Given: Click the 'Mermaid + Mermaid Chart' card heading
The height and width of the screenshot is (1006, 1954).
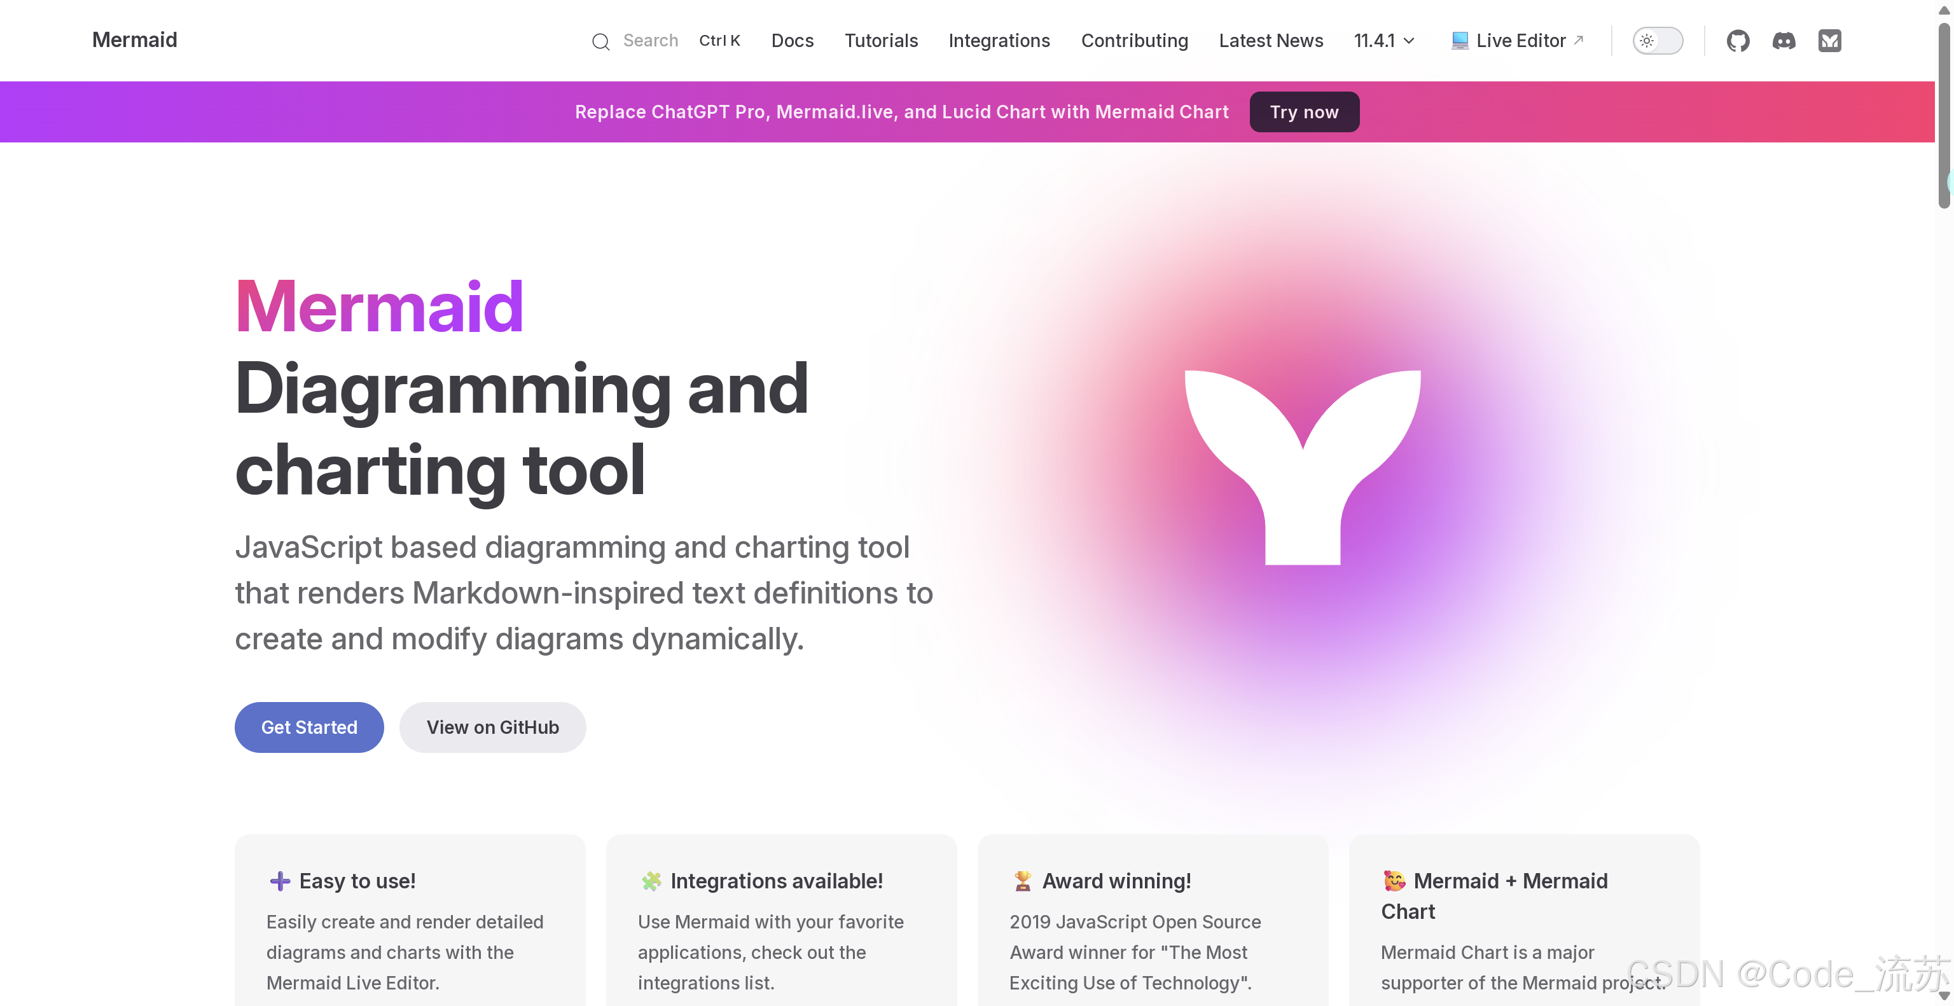Looking at the screenshot, I should tap(1494, 896).
